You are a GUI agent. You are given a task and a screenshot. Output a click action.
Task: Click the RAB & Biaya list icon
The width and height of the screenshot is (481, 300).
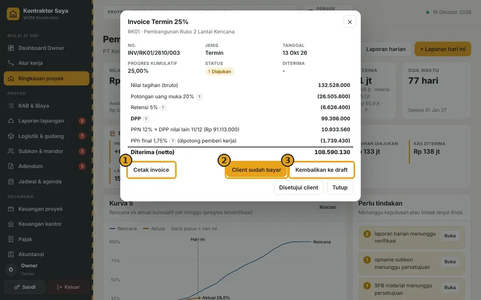[x=11, y=106]
